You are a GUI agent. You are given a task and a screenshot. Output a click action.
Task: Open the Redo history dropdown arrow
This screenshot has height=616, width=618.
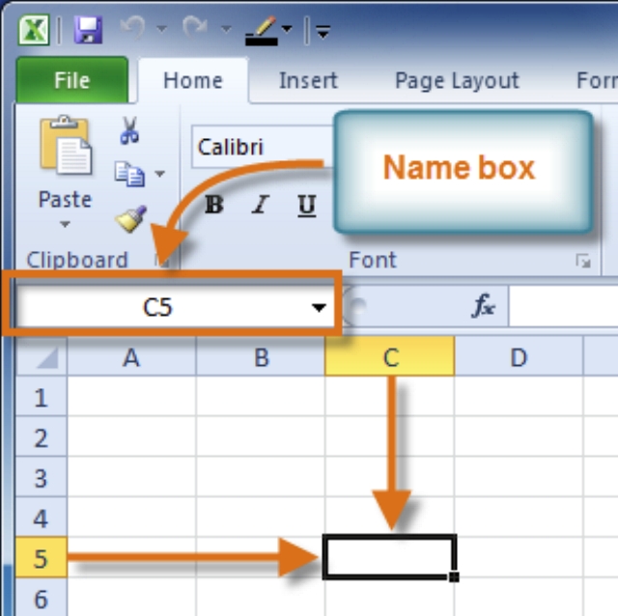(226, 28)
